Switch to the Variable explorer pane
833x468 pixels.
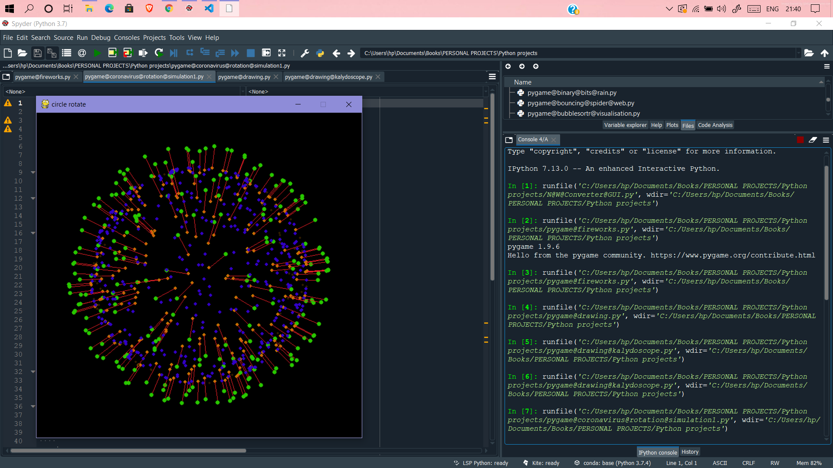[x=625, y=125]
